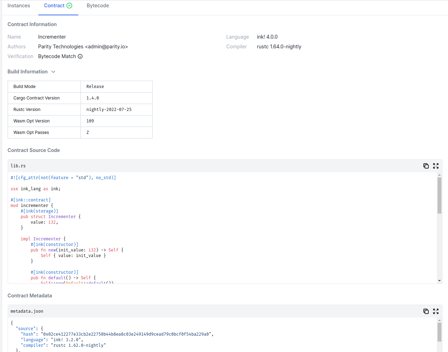Click the lib.rs code scrollbar thumb
The image size is (448, 352).
coord(440,195)
